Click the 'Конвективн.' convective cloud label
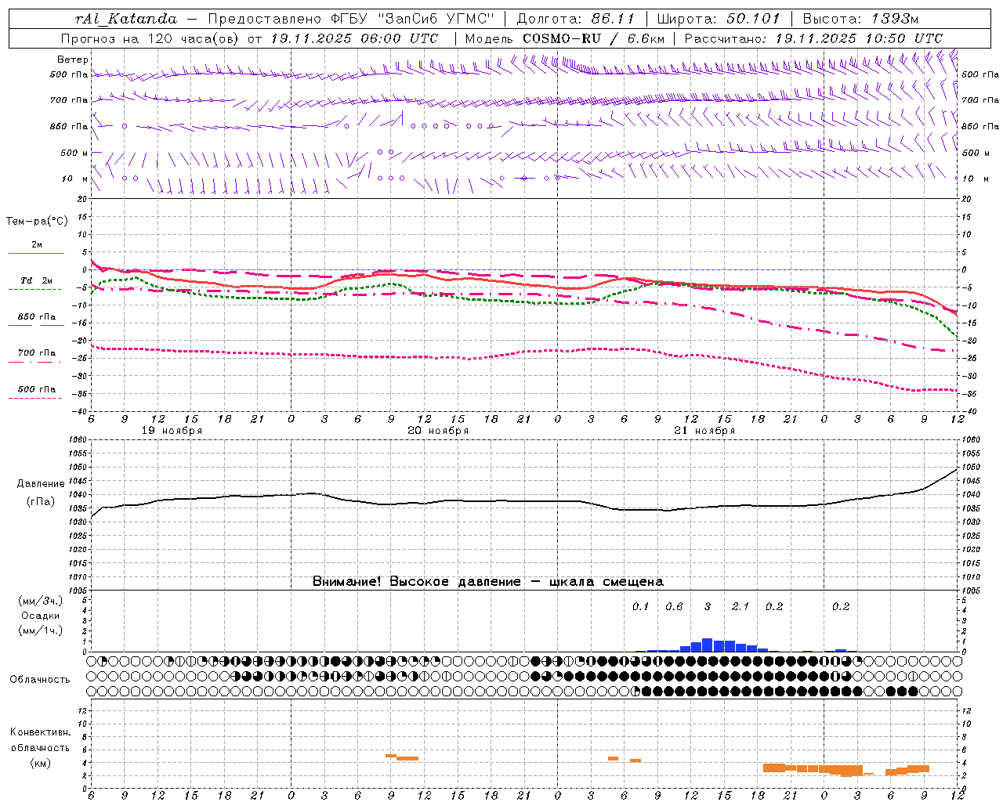This screenshot has width=1003, height=802. click(40, 732)
